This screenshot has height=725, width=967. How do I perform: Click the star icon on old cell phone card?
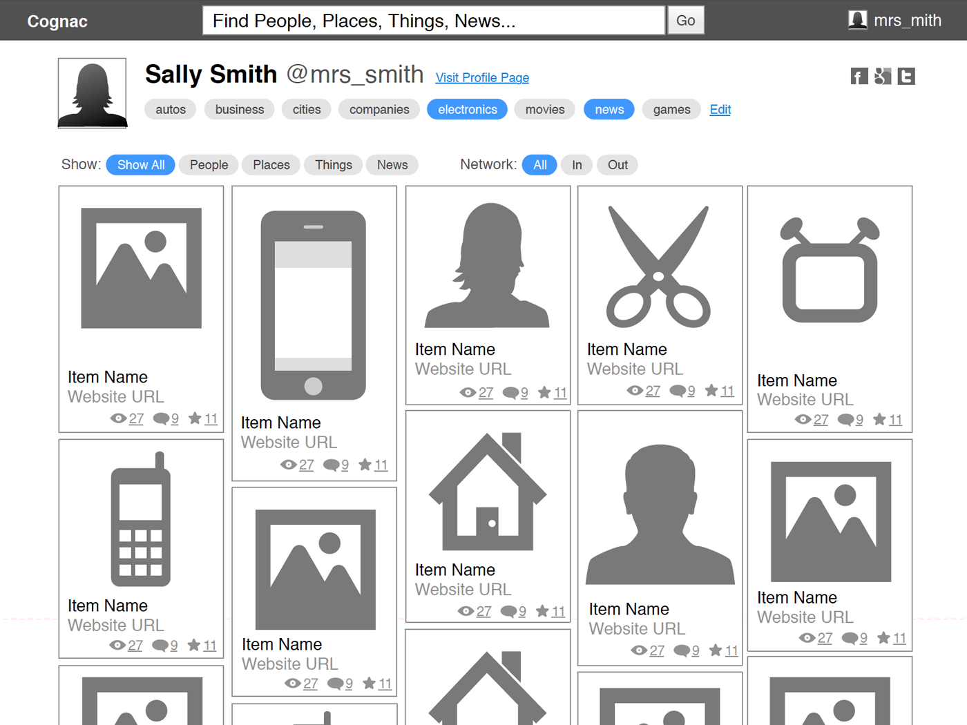coord(194,645)
